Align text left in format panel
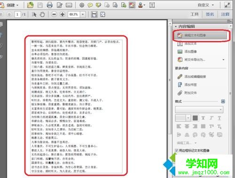Image resolution: width=235 pixels, height=178 pixels. pos(179,126)
